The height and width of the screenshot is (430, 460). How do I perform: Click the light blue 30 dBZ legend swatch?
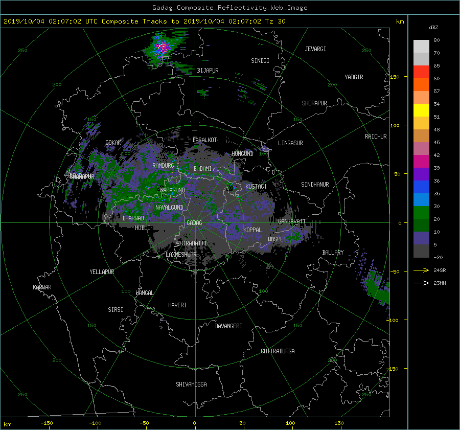point(421,199)
